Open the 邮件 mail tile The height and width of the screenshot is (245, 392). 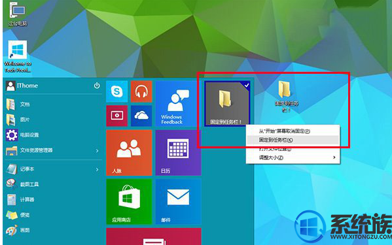[x=178, y=201]
